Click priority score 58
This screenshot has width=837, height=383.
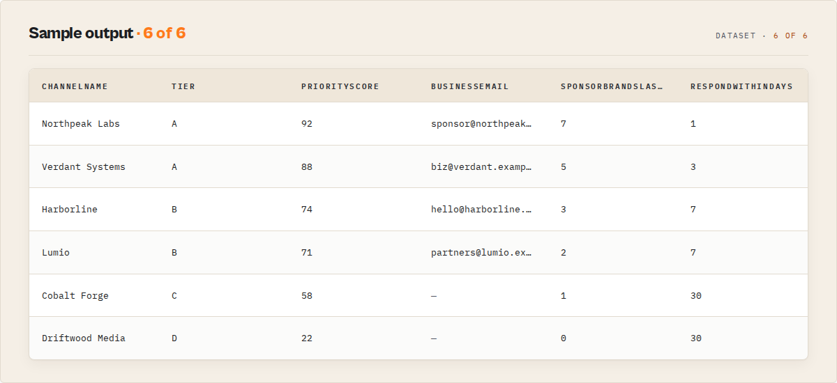[x=307, y=296]
